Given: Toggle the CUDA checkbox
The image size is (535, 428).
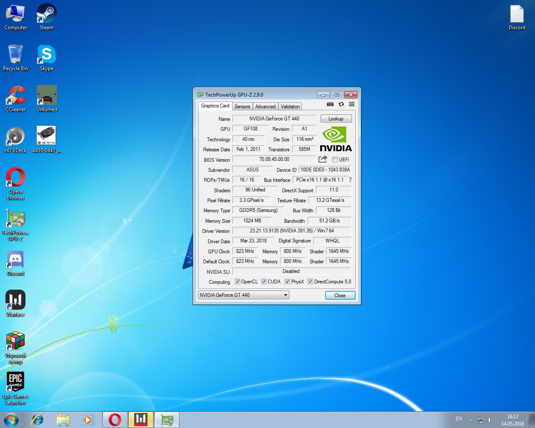Looking at the screenshot, I should pyautogui.click(x=264, y=282).
